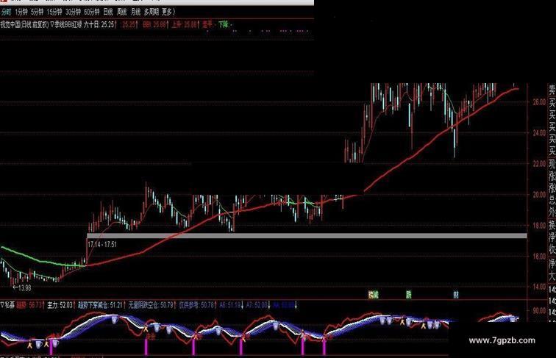
Task: Select the 30分钟 period tab
Action: click(73, 12)
